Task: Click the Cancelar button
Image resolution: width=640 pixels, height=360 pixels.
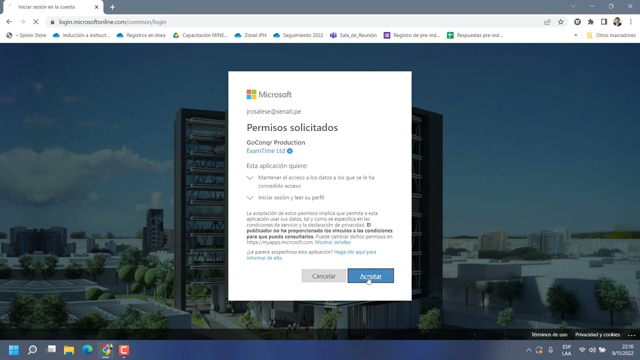Action: point(324,276)
